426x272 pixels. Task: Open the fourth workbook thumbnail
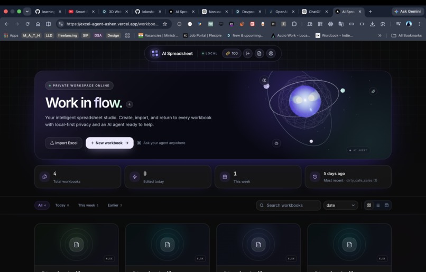[349, 245]
